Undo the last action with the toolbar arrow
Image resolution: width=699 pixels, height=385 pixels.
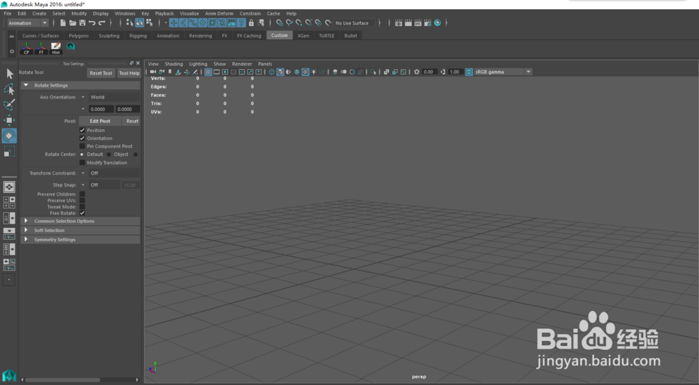tap(92, 23)
